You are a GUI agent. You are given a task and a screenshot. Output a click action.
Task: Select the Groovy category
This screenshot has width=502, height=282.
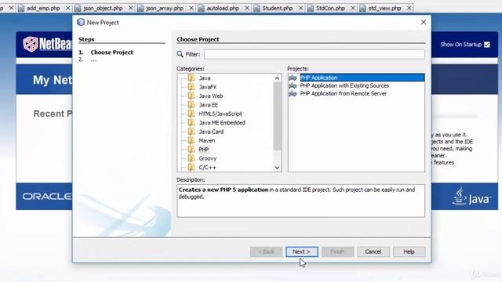point(207,158)
